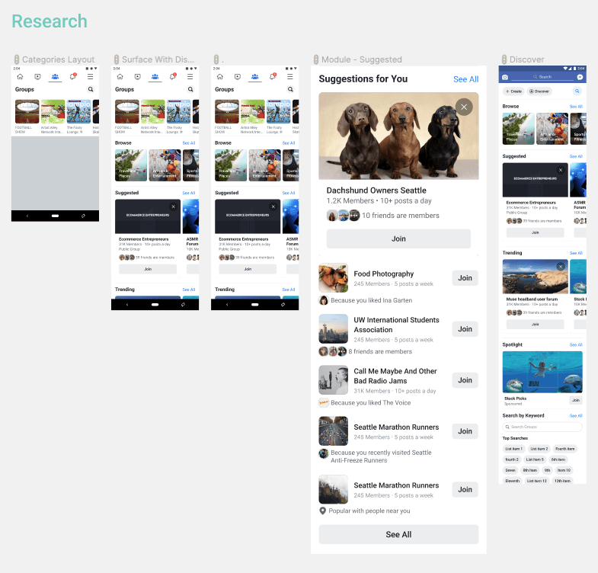Tap home icon in Categories Layout frame

[21, 77]
